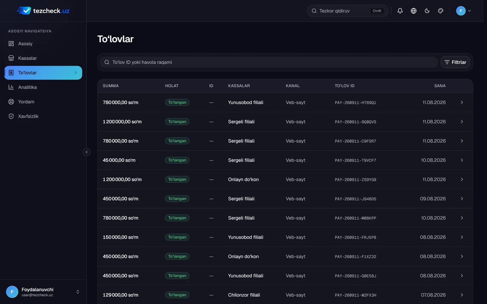Click the payment ID PAY-260911-W2FX3H
487x304 pixels.
pyautogui.click(x=356, y=295)
